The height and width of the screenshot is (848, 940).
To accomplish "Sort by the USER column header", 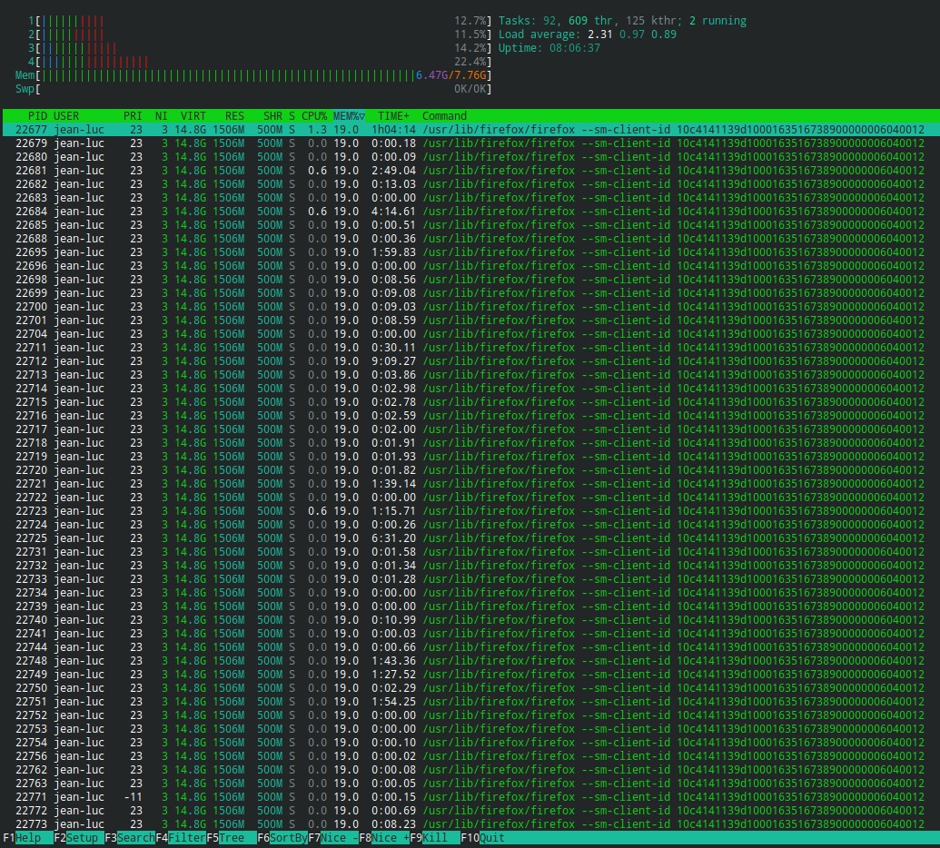I will 66,115.
